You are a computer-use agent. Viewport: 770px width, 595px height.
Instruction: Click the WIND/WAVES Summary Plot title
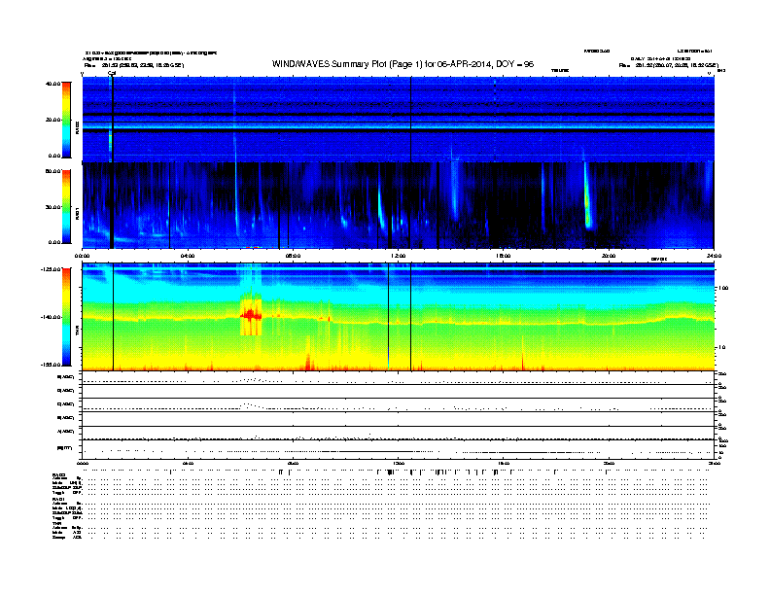click(x=402, y=64)
